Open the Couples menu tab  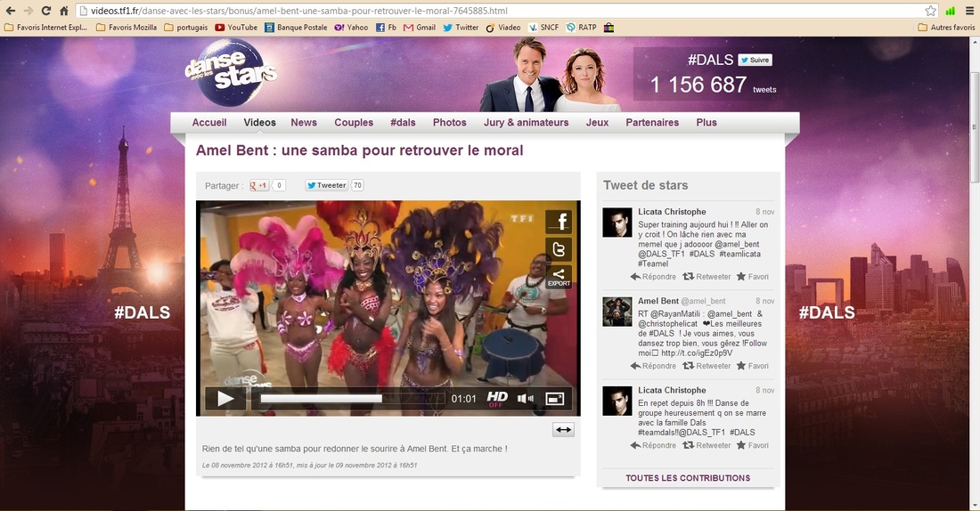pyautogui.click(x=354, y=123)
